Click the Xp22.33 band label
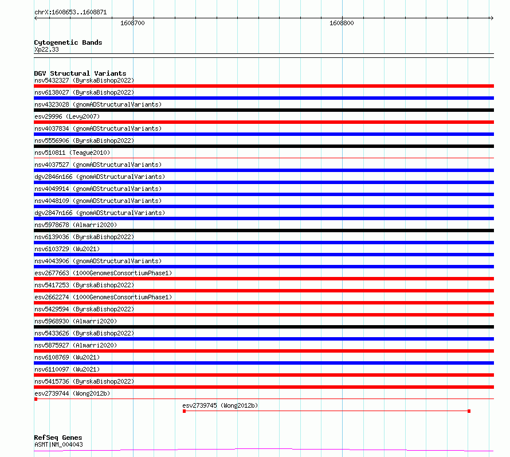This screenshot has height=457, width=510. (46, 49)
